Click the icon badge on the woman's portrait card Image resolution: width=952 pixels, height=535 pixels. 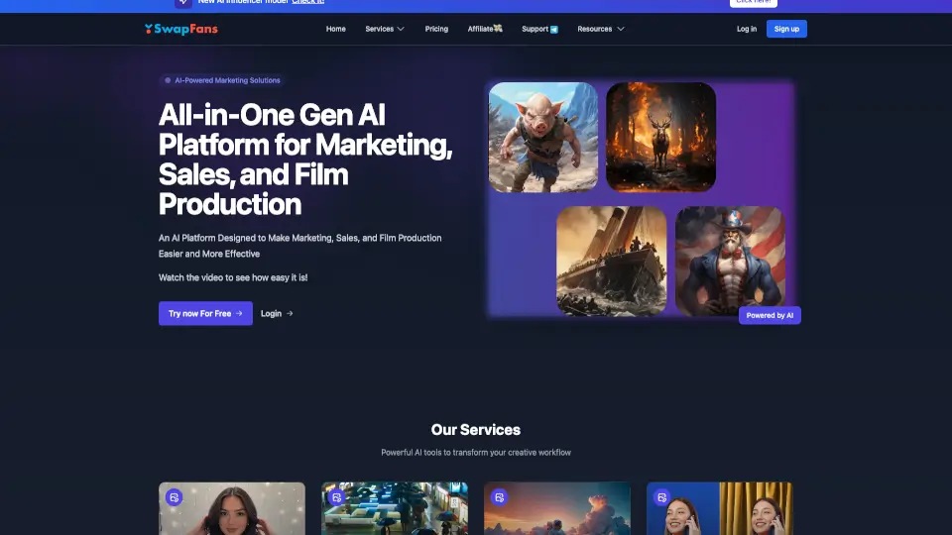175,497
